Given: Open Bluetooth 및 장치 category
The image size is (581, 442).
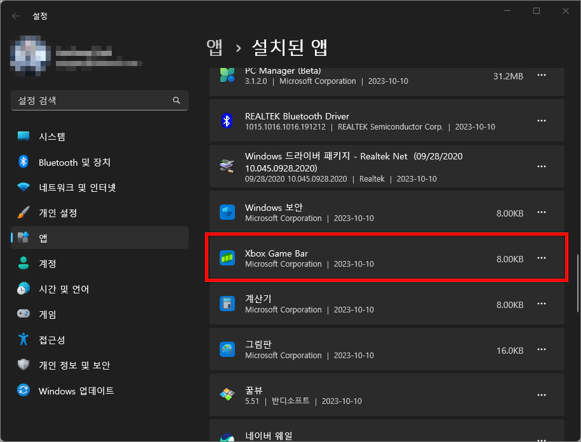Looking at the screenshot, I should pos(99,162).
